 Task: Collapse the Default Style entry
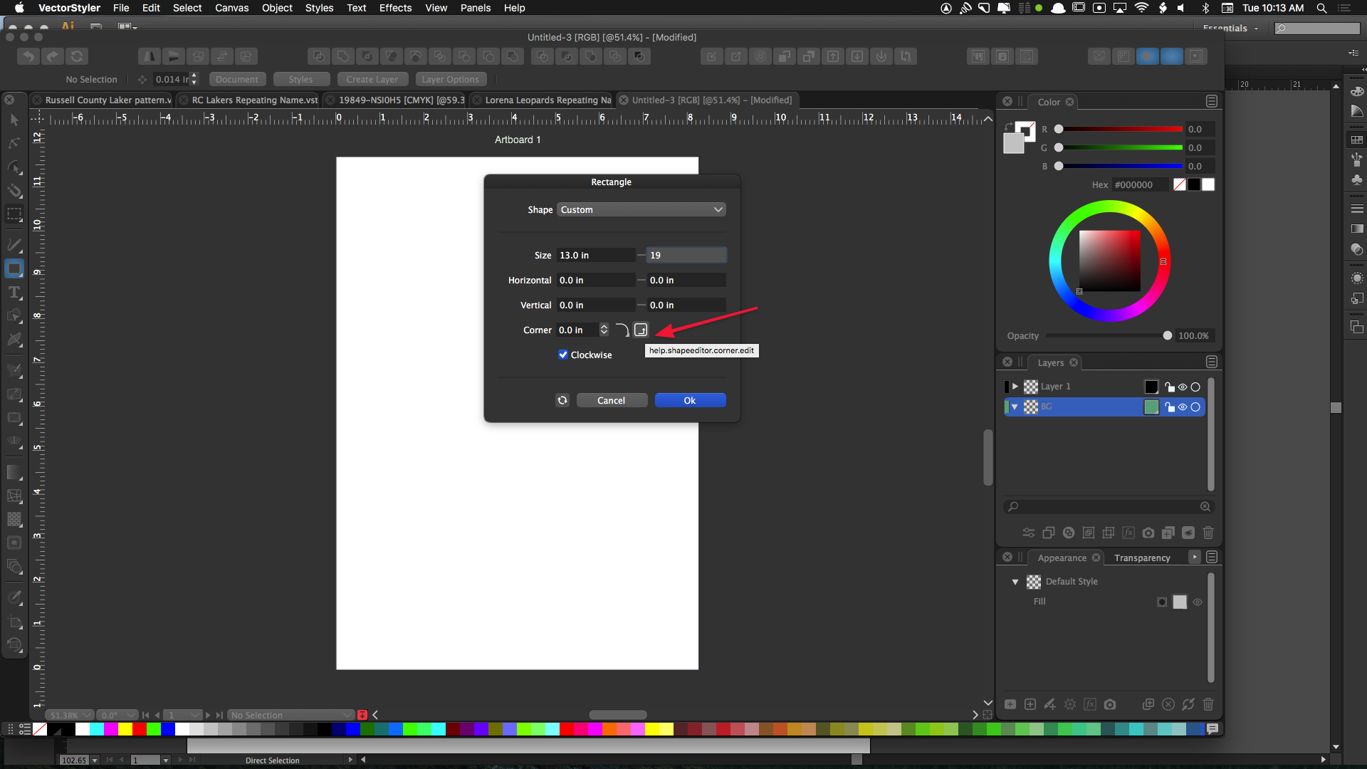pos(1015,582)
